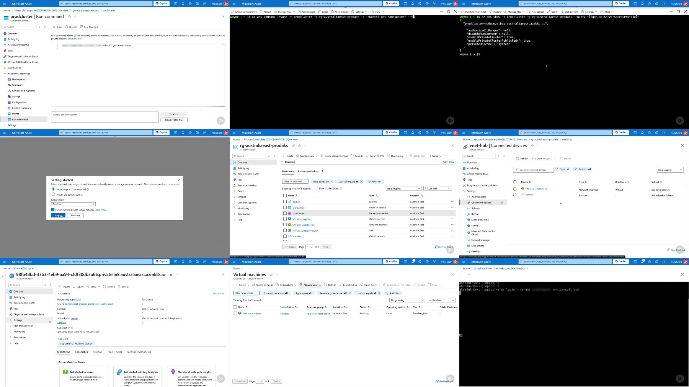Open DDoS protection in vnet-hub menu
This screenshot has height=387, width=689.
(480, 220)
